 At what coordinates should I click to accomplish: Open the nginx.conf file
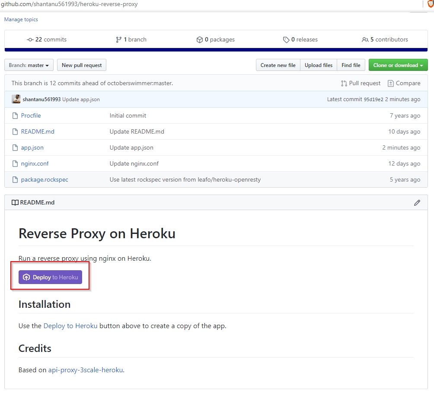(35, 164)
